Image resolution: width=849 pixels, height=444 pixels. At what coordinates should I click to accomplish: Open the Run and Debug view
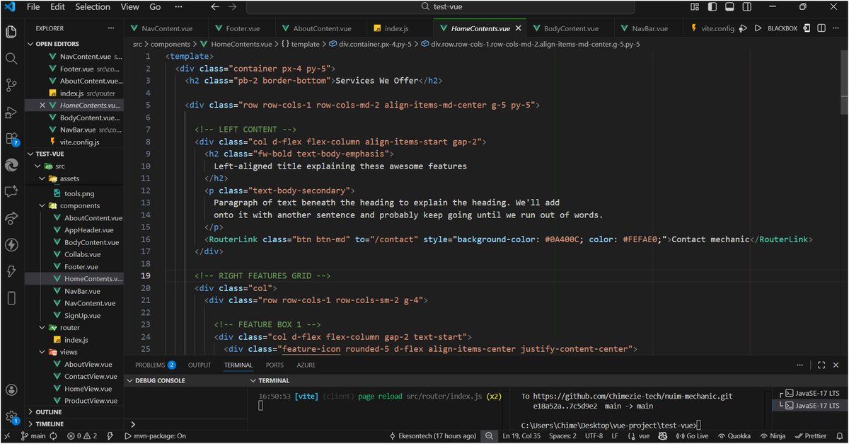coord(11,113)
